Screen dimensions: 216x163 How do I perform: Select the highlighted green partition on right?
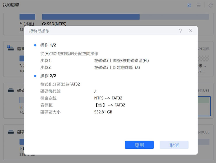coord(203,100)
